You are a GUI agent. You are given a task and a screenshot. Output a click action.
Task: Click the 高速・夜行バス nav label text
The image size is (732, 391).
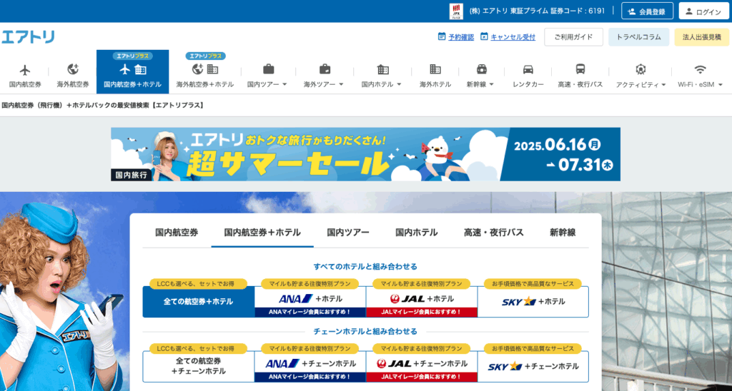580,84
